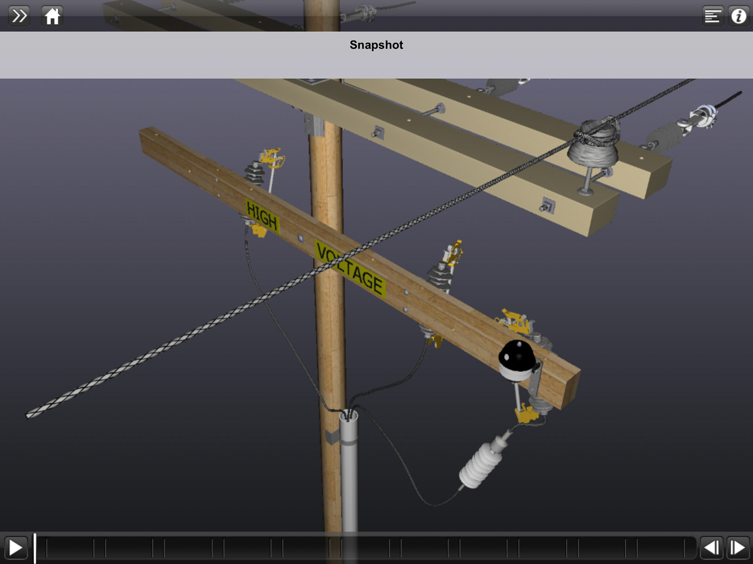The width and height of the screenshot is (753, 564).
Task: Select the leftmost yellow cutout switch
Action: (272, 158)
